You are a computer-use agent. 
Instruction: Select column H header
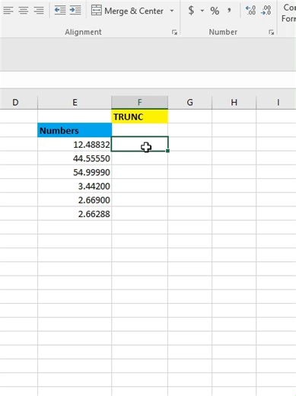click(234, 102)
